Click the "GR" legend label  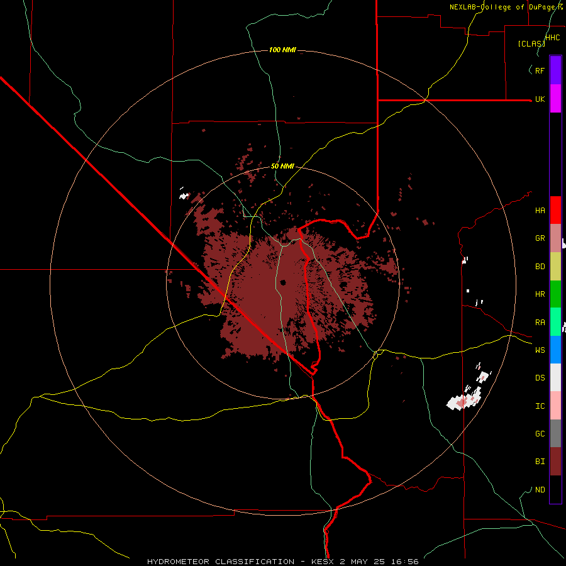coord(540,238)
